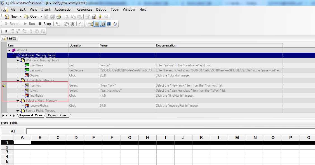Click the red-green cylinder connection icon
Image resolution: width=315 pixels, height=165 pixels.
click(x=100, y=17)
